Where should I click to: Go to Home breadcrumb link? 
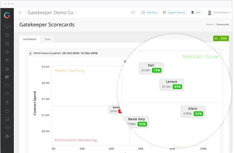click(x=210, y=24)
